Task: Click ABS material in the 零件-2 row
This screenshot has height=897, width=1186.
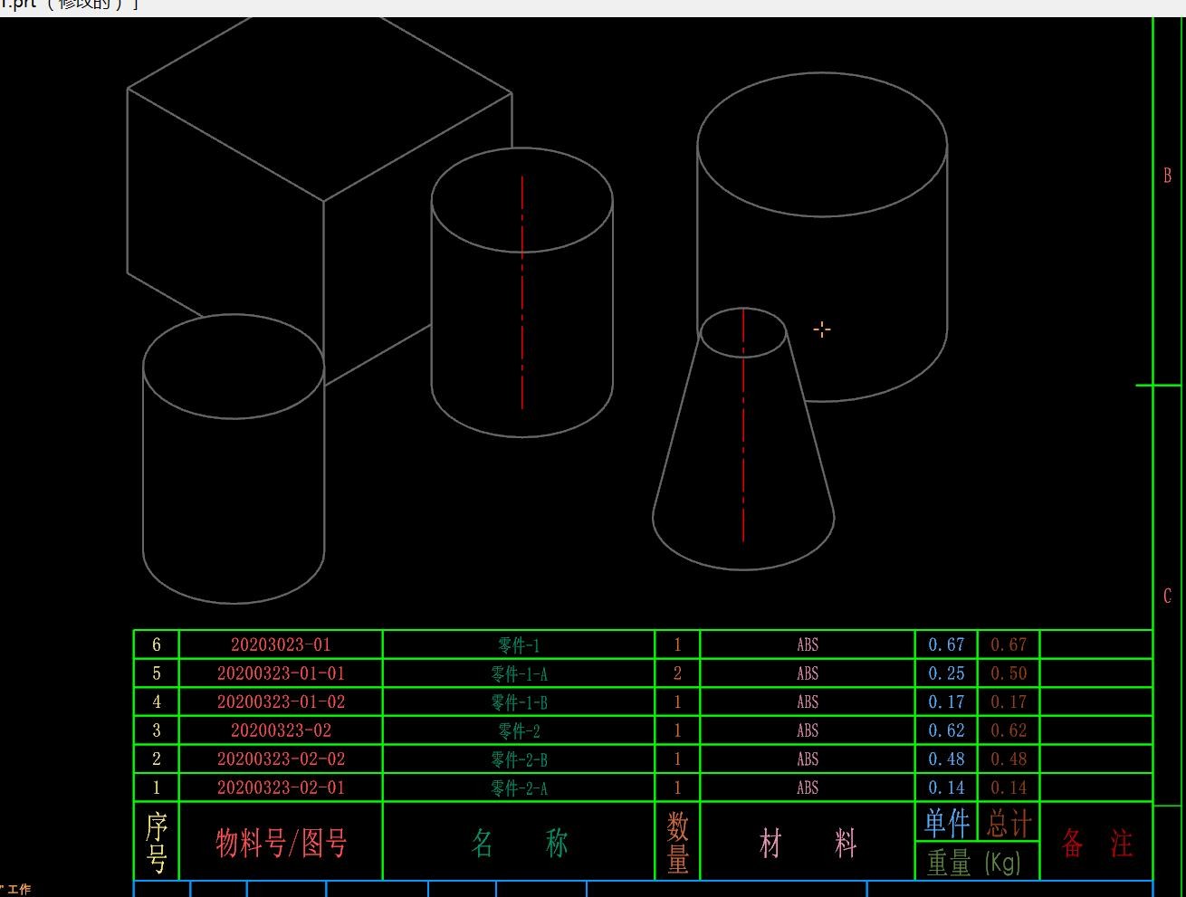Action: [x=808, y=730]
